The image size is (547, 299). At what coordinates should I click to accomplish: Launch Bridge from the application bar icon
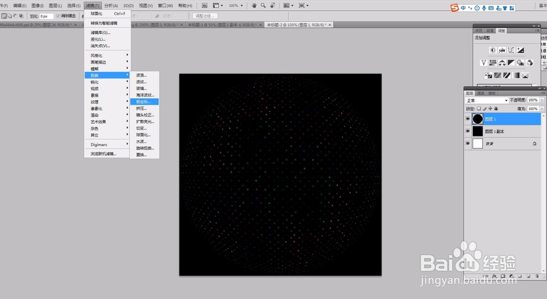205,5
